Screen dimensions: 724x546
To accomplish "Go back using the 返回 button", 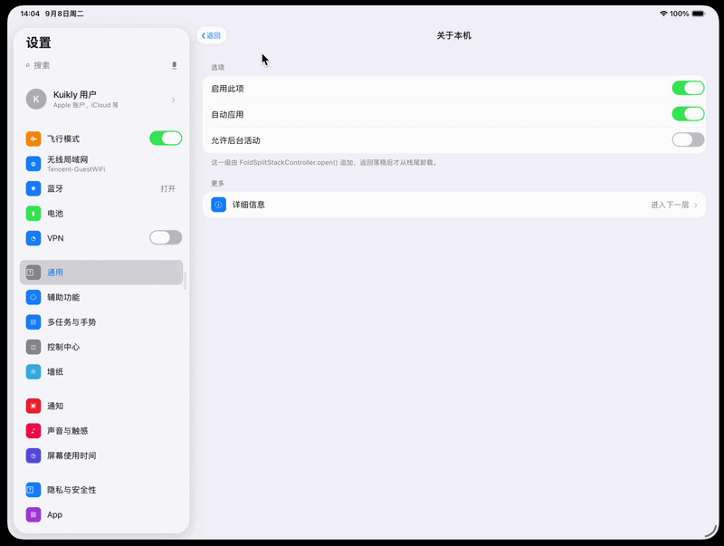I will pyautogui.click(x=212, y=35).
